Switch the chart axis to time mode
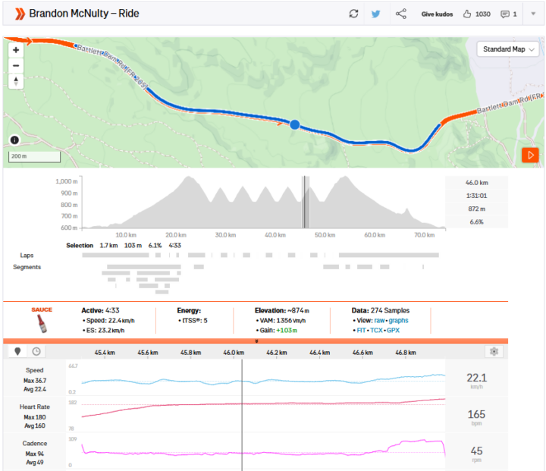Screen dimensions: 546x471 point(36,352)
